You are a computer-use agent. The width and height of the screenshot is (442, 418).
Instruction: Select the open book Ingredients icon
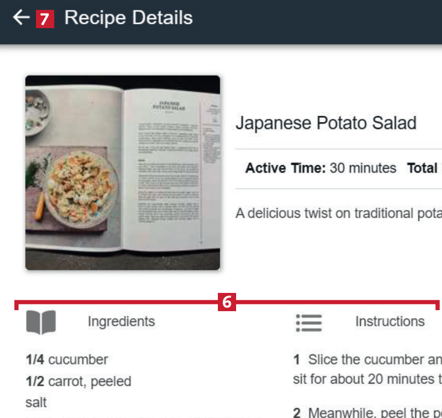pyautogui.click(x=41, y=322)
